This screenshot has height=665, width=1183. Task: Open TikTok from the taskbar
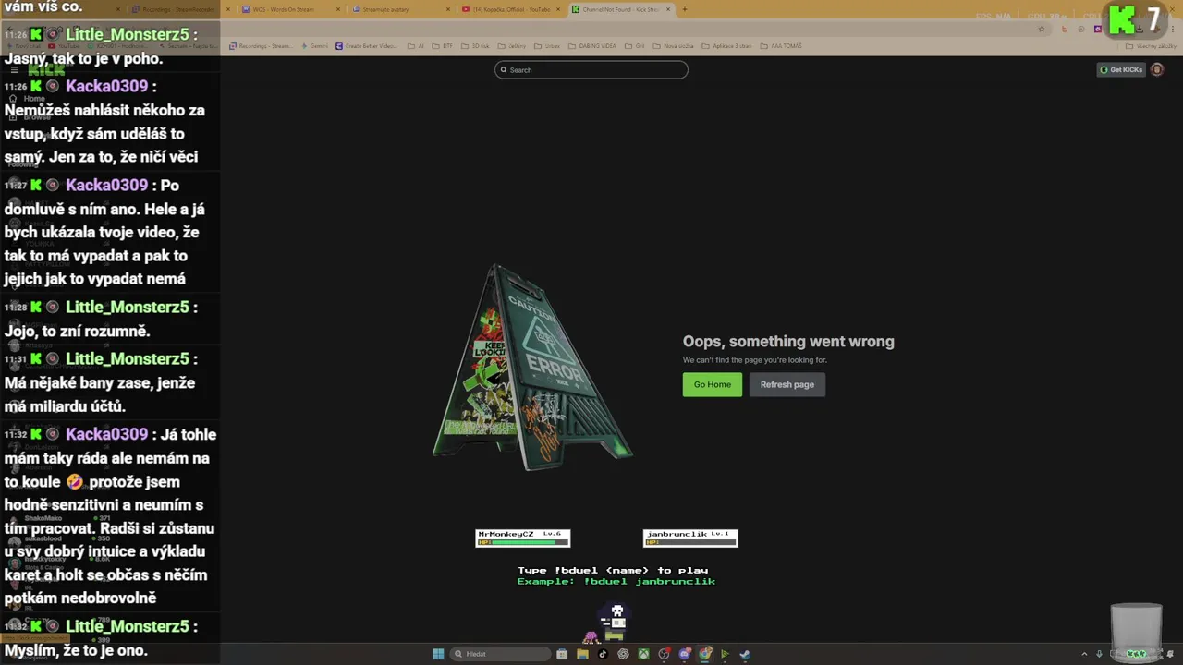[x=603, y=654]
